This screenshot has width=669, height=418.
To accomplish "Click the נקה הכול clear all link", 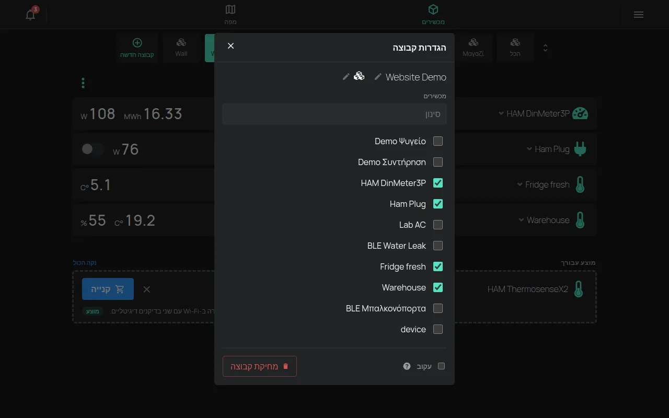I will click(85, 263).
